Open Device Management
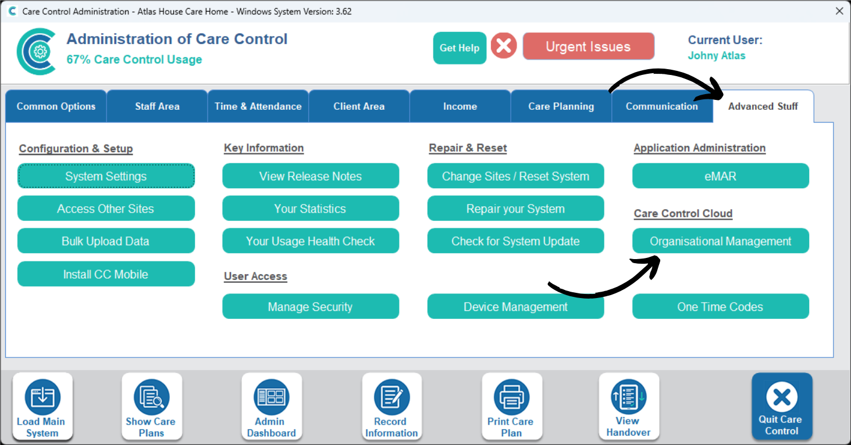Viewport: 851px width, 445px height. [516, 307]
